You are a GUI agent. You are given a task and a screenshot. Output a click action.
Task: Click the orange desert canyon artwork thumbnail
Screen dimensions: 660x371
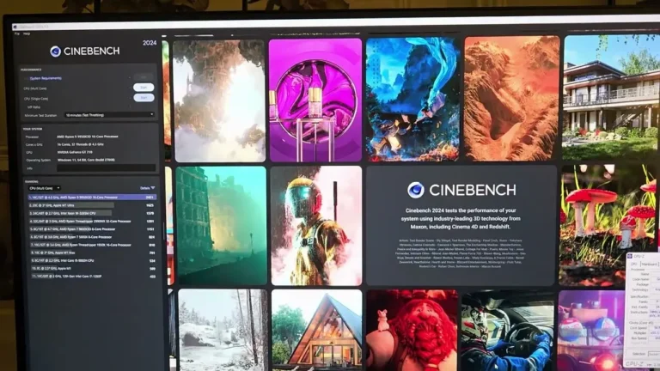click(512, 98)
